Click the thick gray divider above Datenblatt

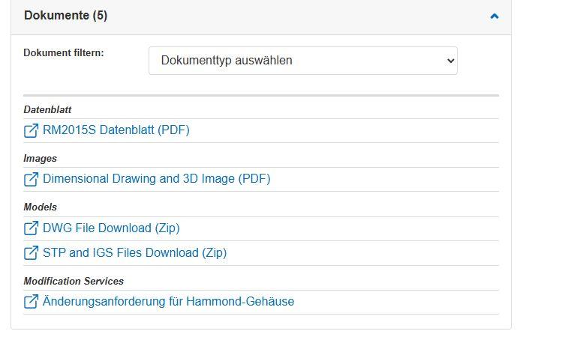pos(261,96)
